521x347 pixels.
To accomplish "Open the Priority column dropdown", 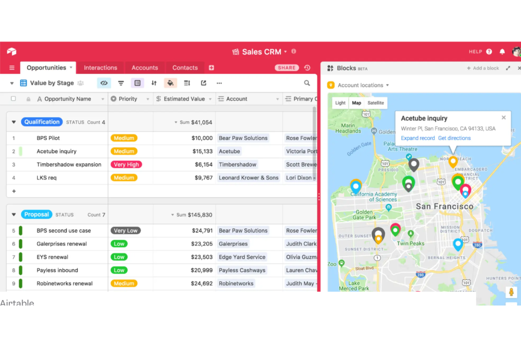I will (x=148, y=99).
